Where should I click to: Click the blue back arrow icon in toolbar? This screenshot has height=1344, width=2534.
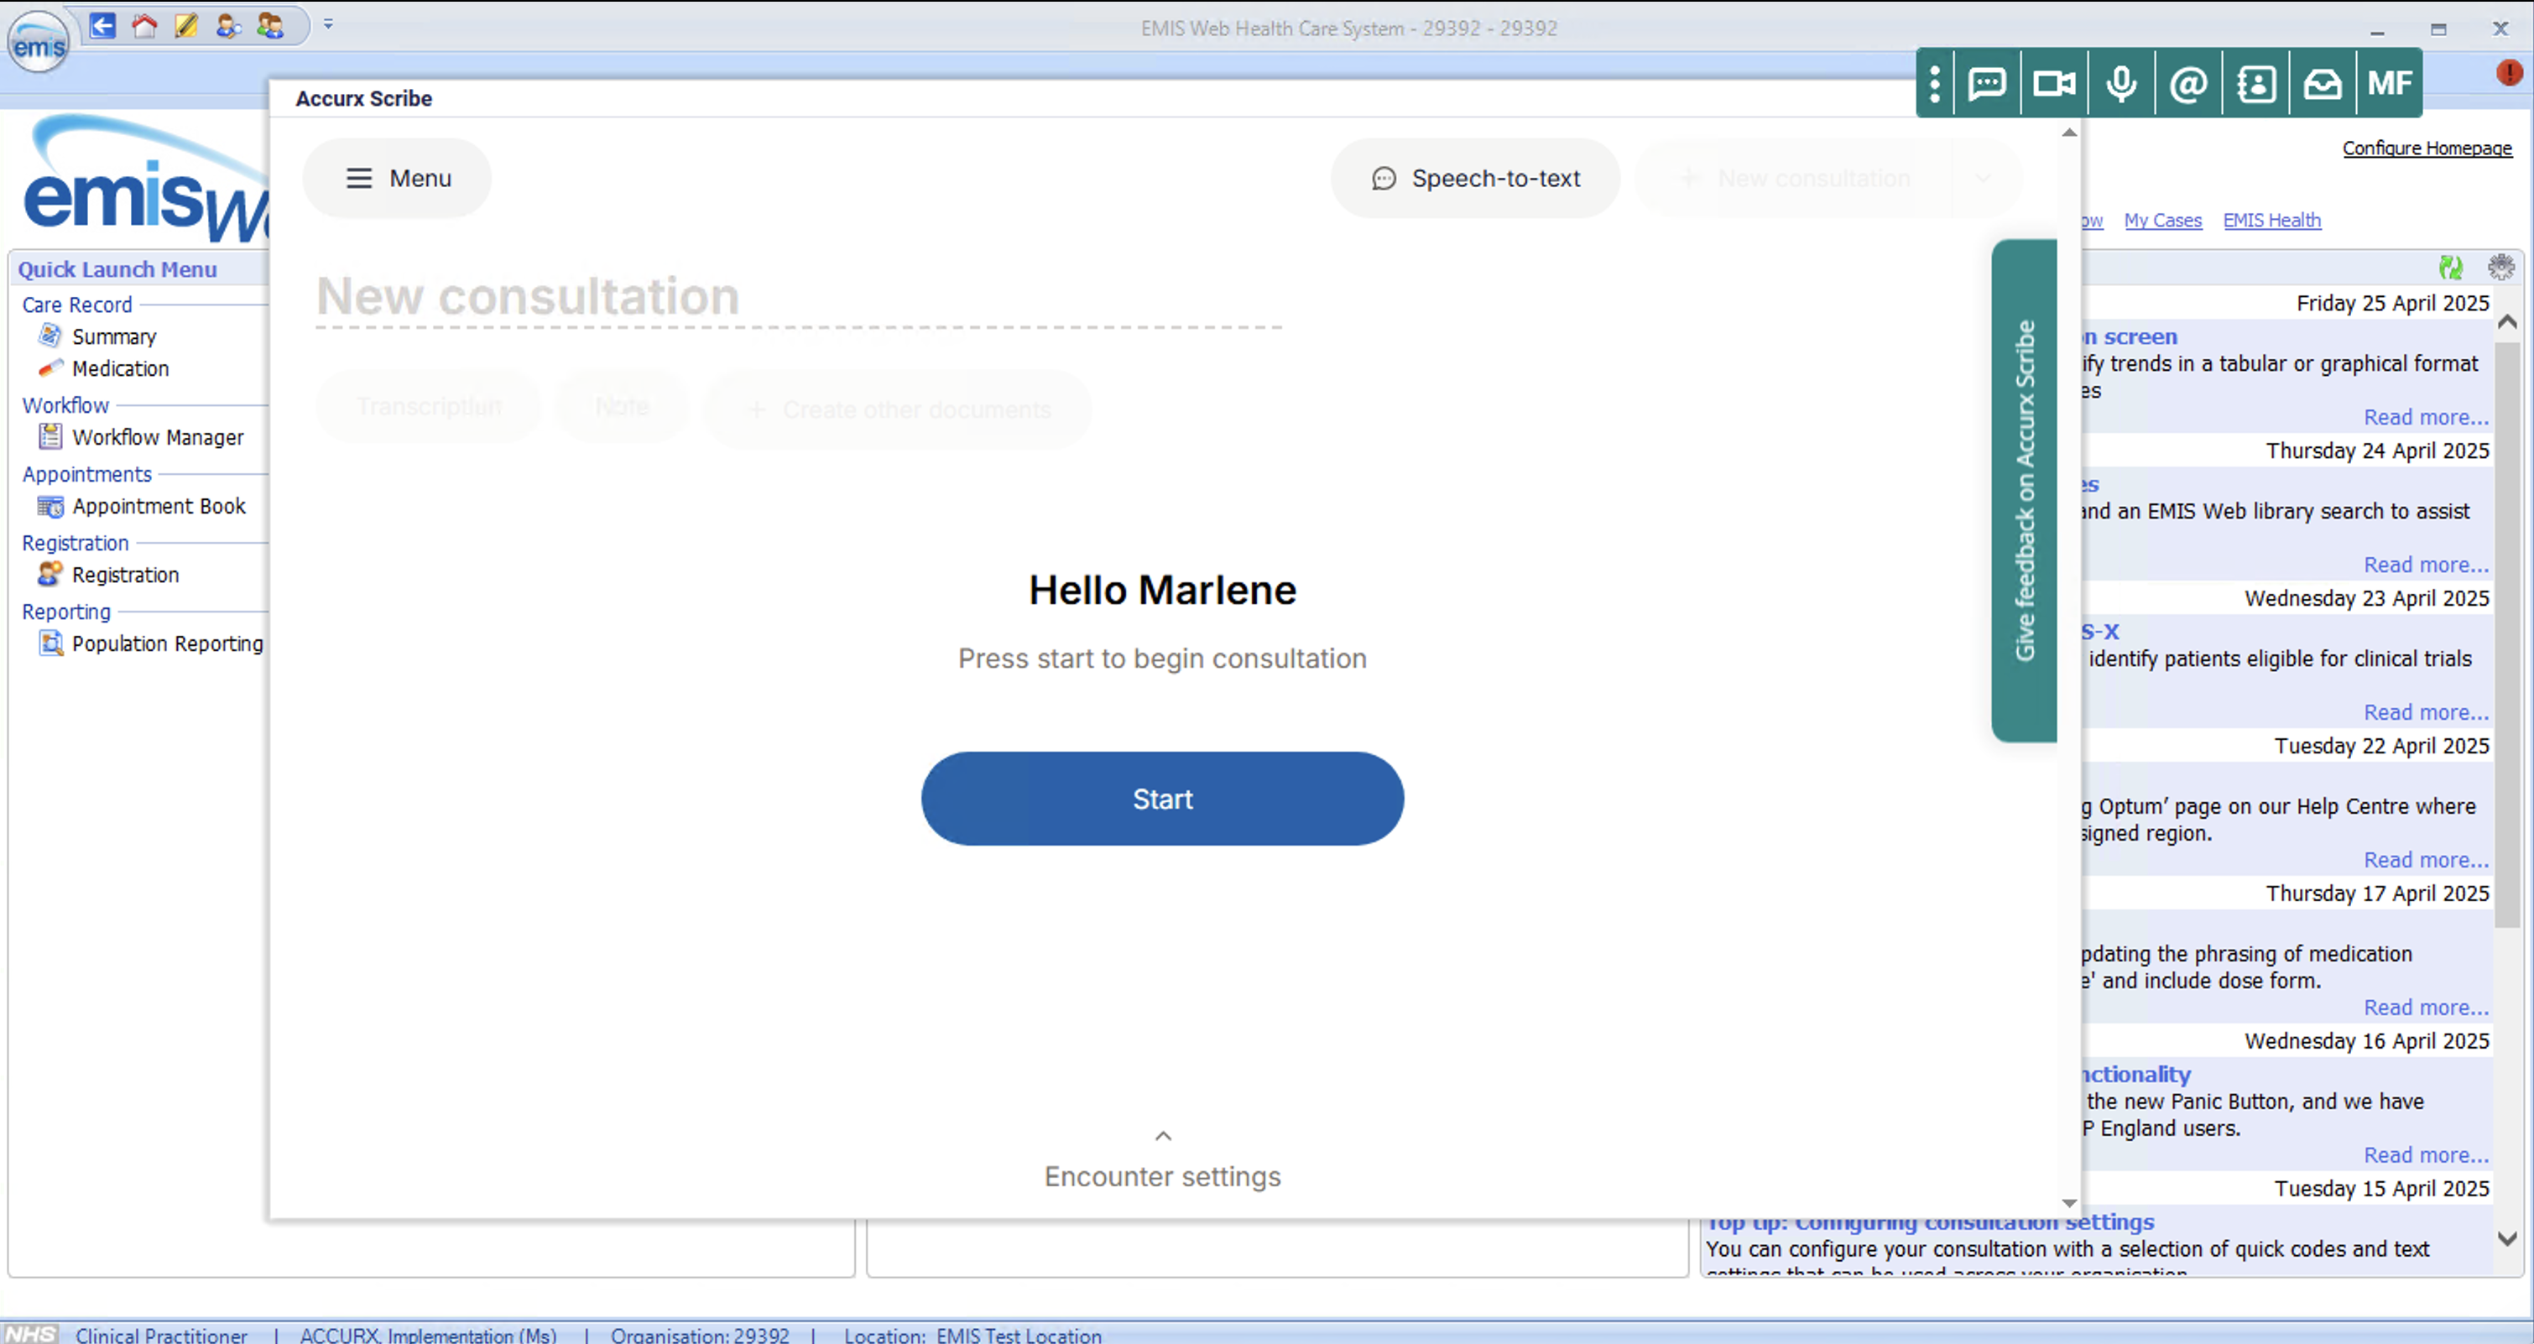pos(102,25)
